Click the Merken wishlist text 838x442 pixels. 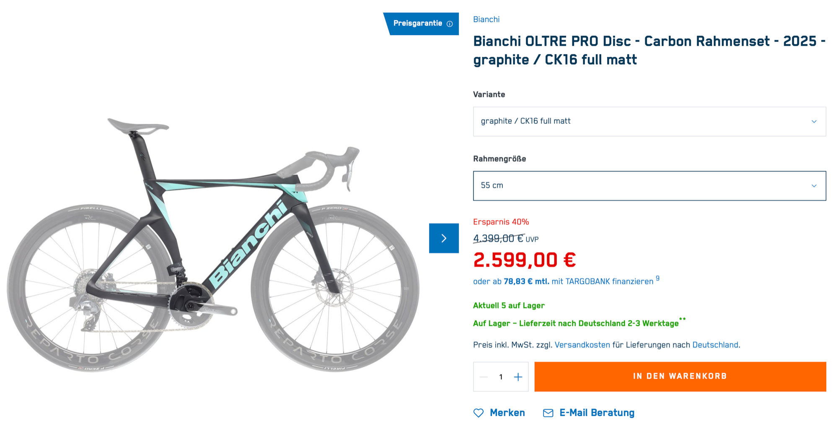click(x=507, y=413)
